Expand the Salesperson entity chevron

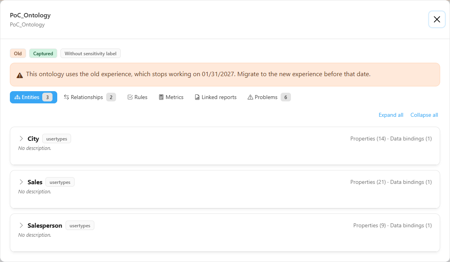pos(21,225)
